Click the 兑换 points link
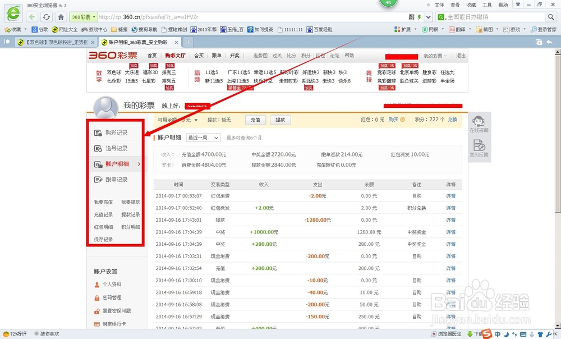Screen dimensions: 561x339 (x=452, y=120)
